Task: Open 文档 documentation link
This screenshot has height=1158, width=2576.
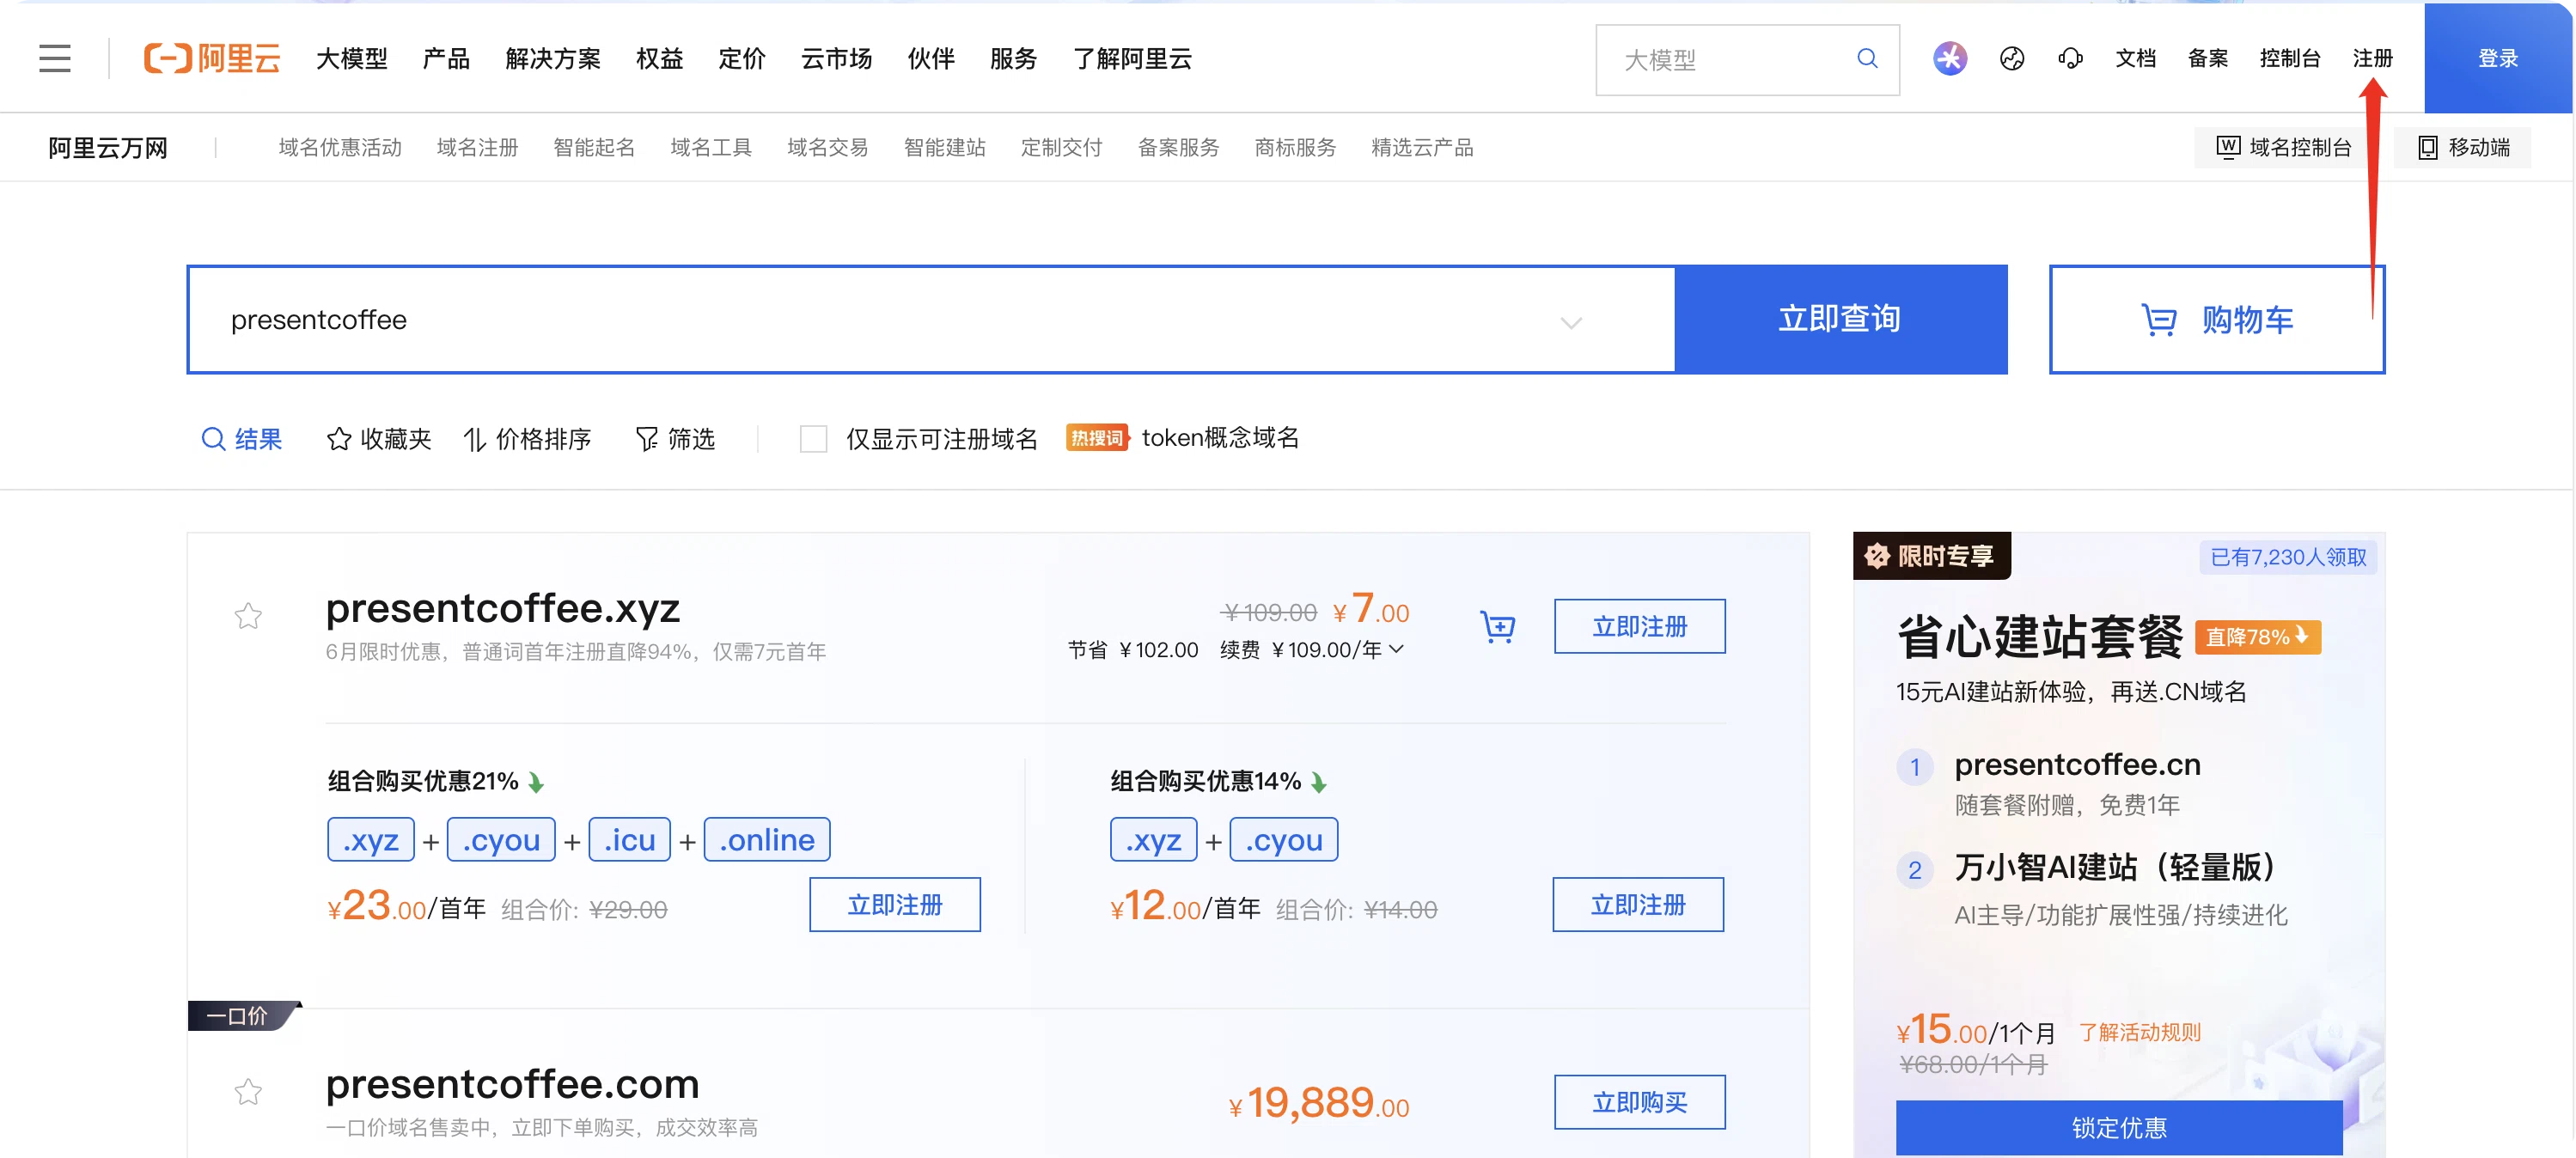Action: click(2135, 58)
